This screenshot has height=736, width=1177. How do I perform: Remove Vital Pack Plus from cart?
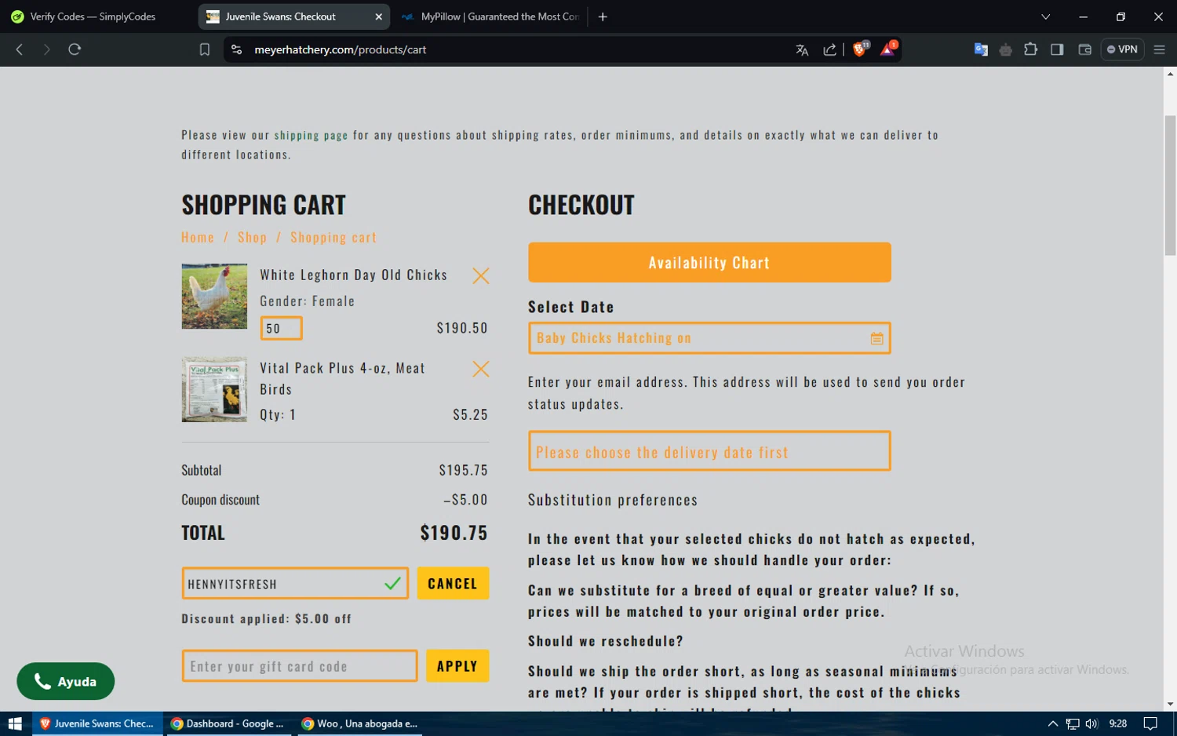tap(481, 369)
